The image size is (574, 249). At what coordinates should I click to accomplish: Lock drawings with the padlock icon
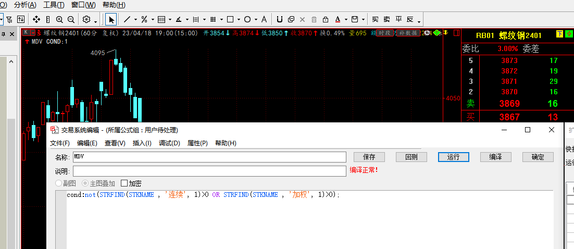(x=326, y=19)
